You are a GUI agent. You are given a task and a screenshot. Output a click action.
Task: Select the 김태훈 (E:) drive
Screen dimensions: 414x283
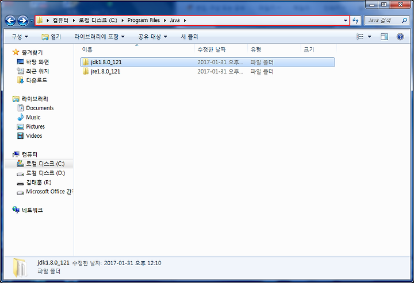click(39, 183)
